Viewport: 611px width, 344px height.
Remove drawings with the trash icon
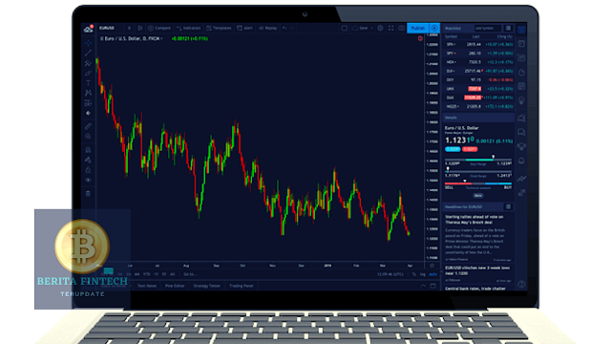pos(89,193)
